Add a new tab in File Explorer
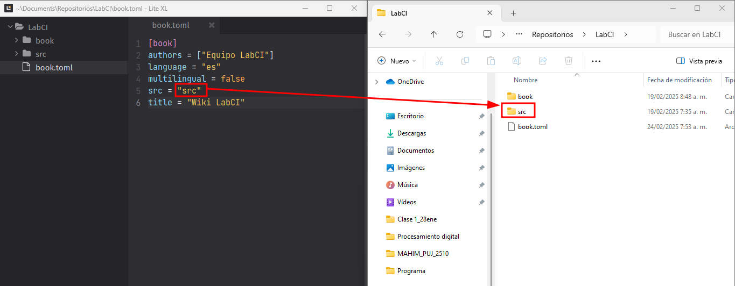 coord(513,13)
